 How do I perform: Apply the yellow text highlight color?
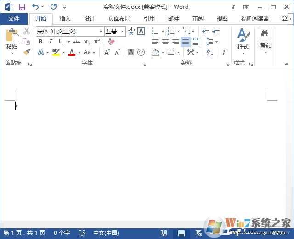point(56,53)
